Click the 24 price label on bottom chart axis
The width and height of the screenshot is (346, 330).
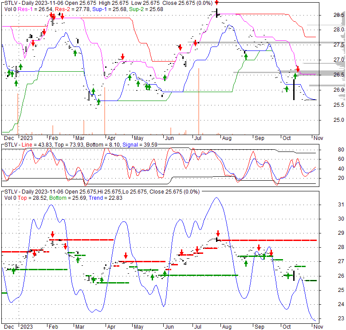[341, 304]
